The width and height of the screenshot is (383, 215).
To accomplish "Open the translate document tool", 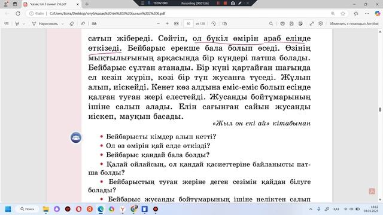I will [95, 24].
